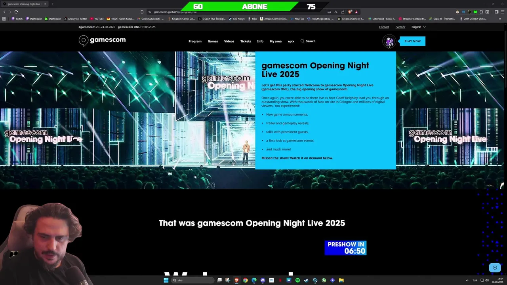Image resolution: width=507 pixels, height=285 pixels.
Task: Open the clock showing 18:04
Action: coord(497,280)
